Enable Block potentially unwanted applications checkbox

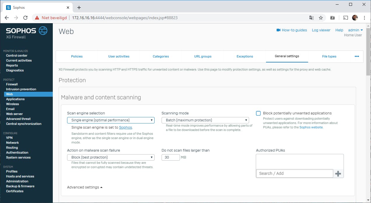click(258, 113)
